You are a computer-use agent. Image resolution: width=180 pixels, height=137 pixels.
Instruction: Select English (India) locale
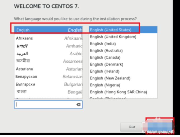tap(123, 44)
